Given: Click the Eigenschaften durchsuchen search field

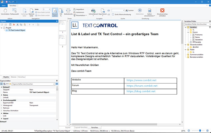Looking at the screenshot, I should click(33, 84).
